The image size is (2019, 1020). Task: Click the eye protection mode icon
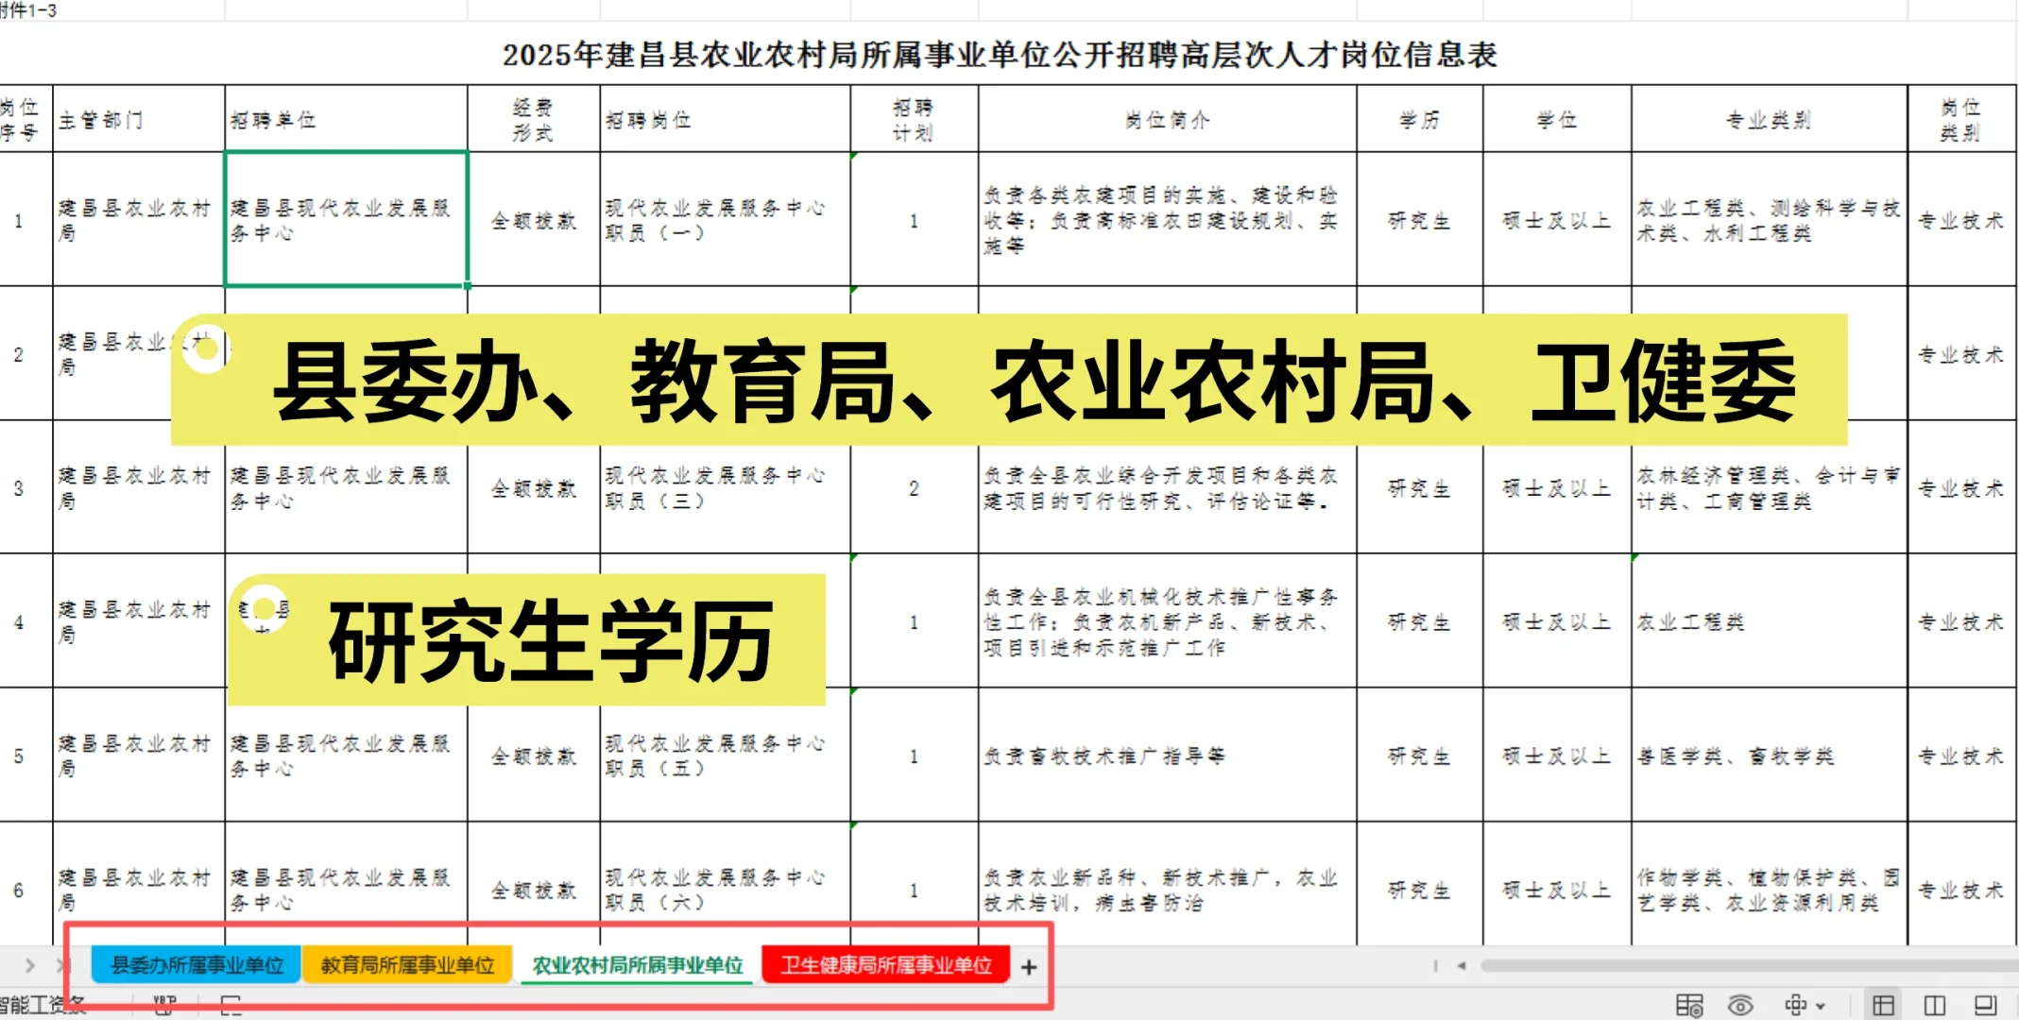[x=1740, y=1005]
